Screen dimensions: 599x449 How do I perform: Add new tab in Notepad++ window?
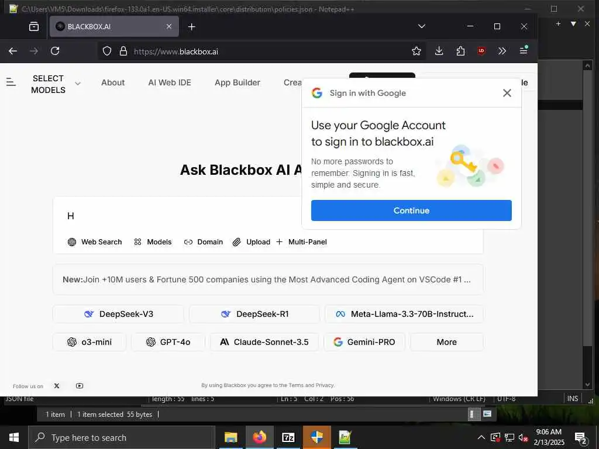coord(558,23)
